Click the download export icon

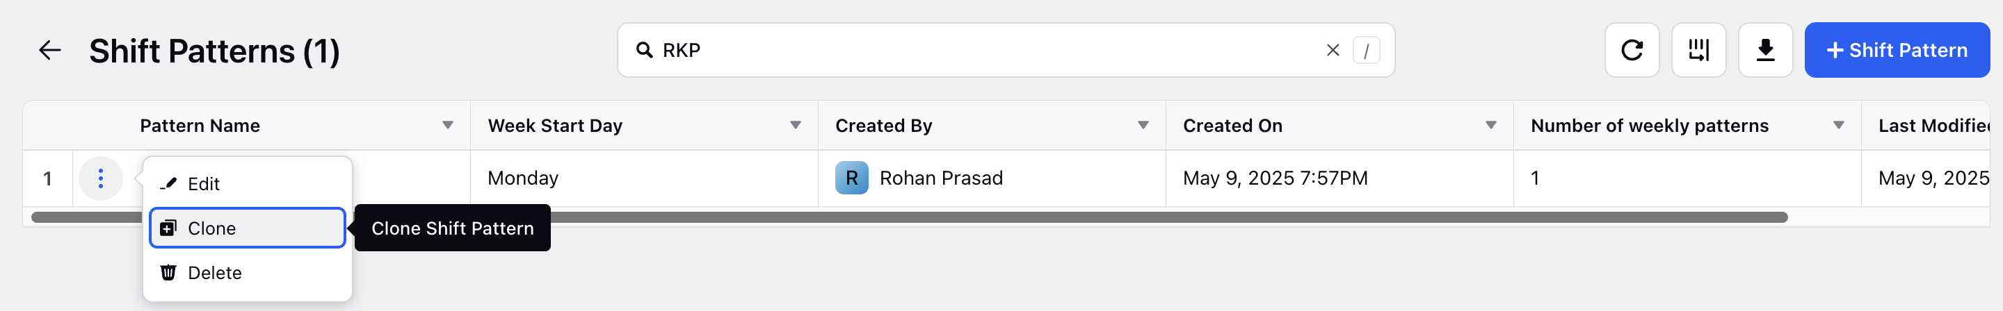[1765, 51]
